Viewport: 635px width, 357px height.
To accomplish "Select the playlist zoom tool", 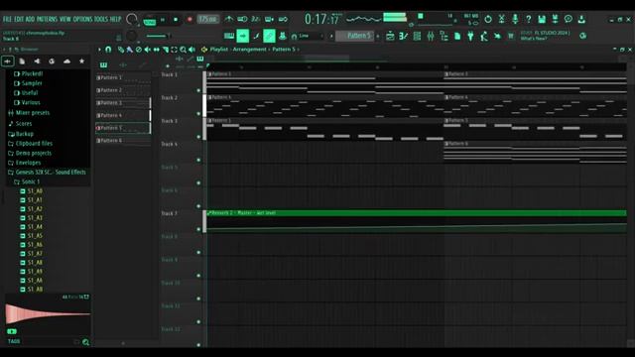I will (x=183, y=50).
